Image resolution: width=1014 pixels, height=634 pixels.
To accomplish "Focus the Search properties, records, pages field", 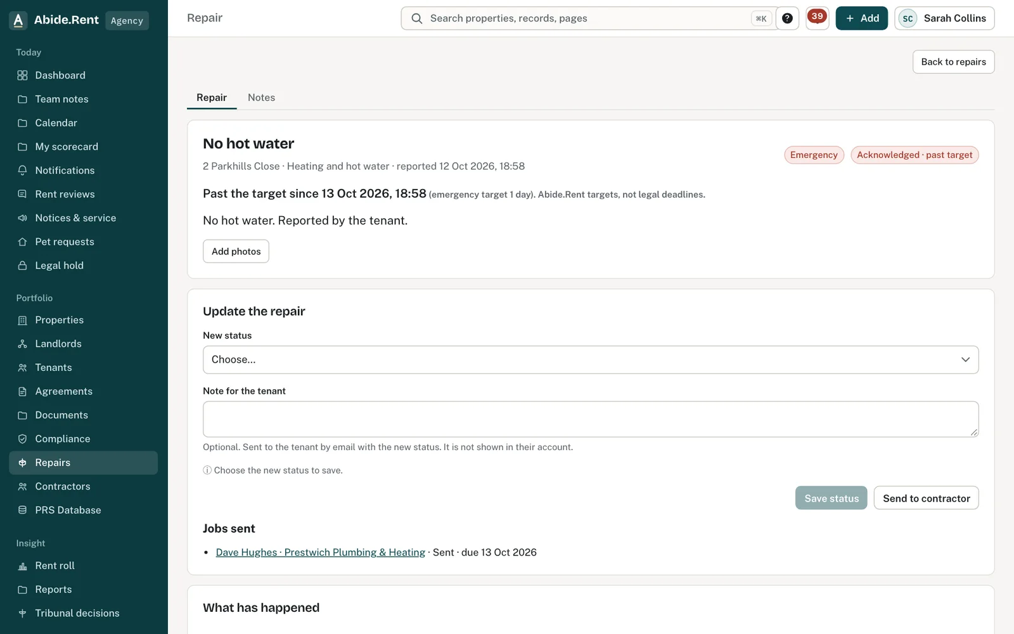I will tap(589, 18).
